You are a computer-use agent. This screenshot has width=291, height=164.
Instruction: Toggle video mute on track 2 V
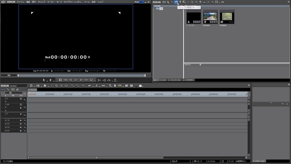pyautogui.click(x=21, y=99)
